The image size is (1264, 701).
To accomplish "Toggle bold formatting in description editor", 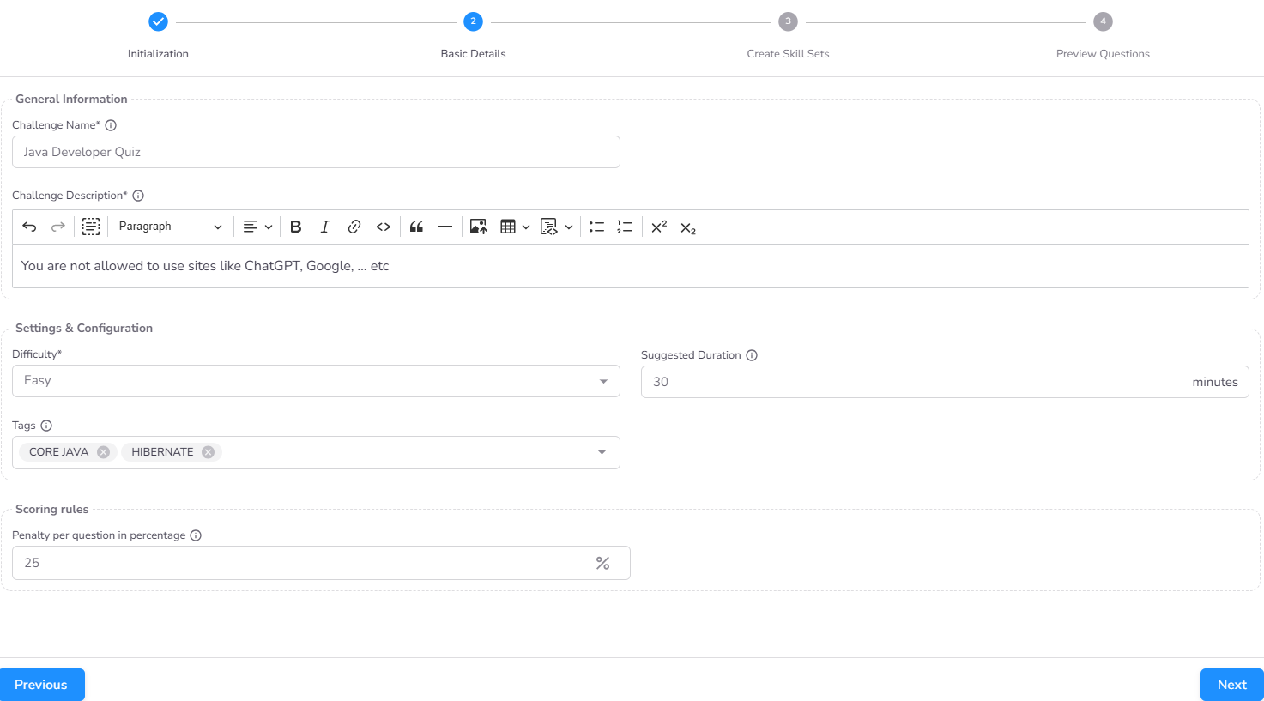I will coord(296,227).
